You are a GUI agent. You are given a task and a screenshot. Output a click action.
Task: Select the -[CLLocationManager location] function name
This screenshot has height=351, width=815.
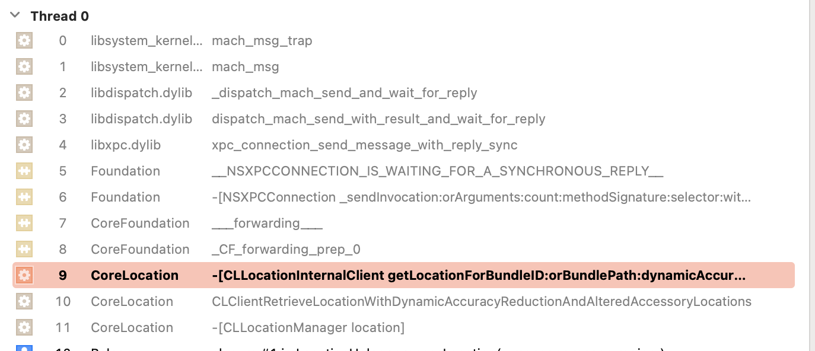point(308,328)
